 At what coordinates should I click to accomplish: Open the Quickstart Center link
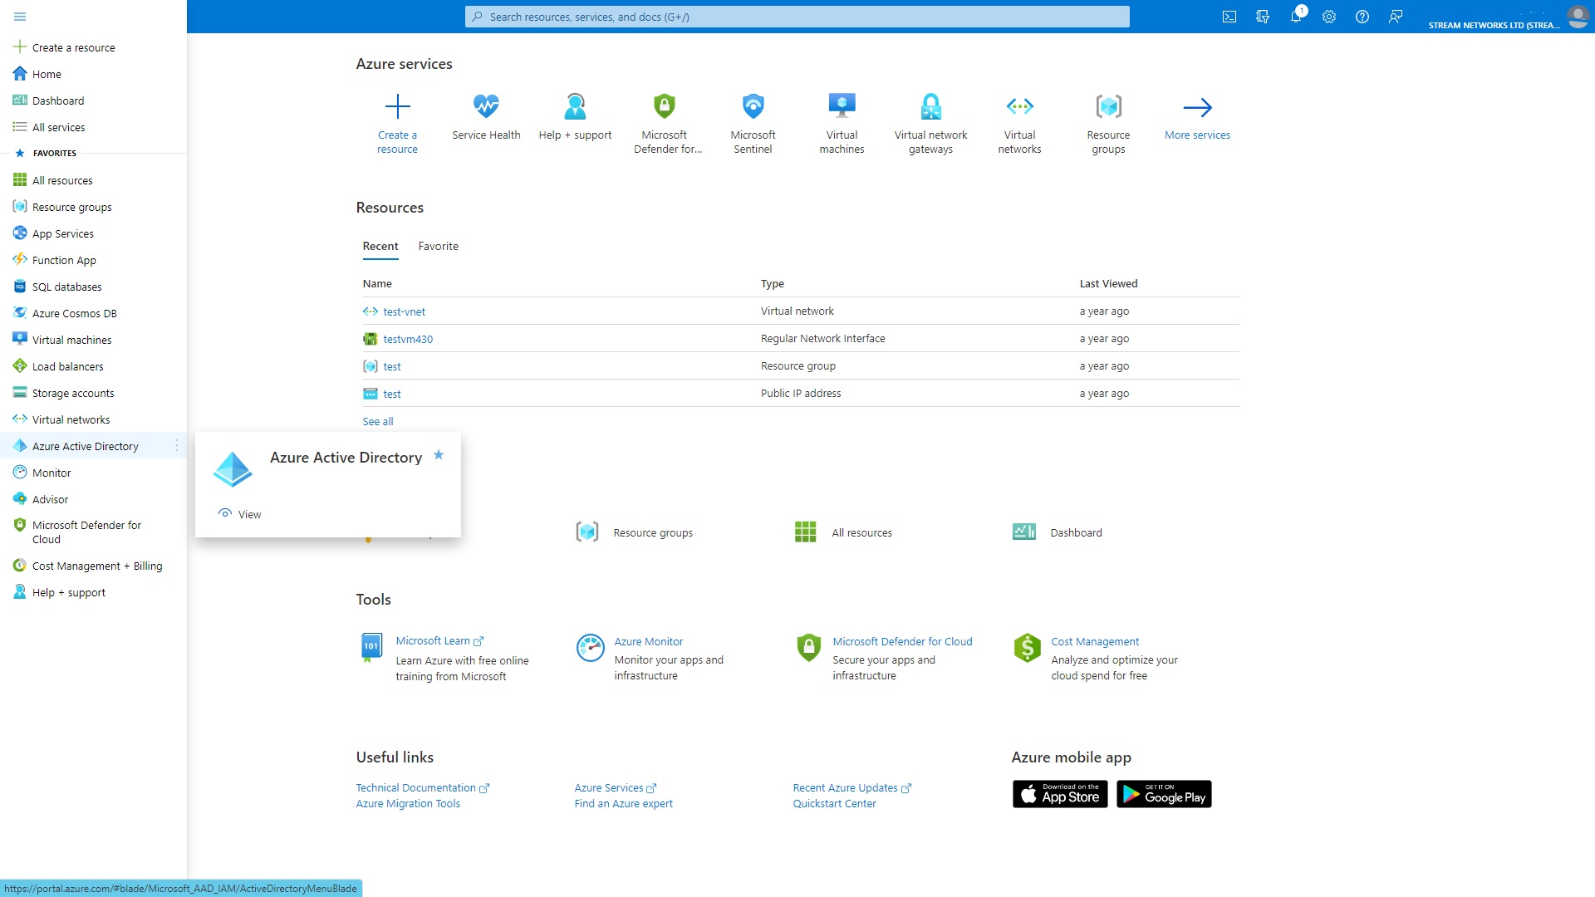[834, 803]
